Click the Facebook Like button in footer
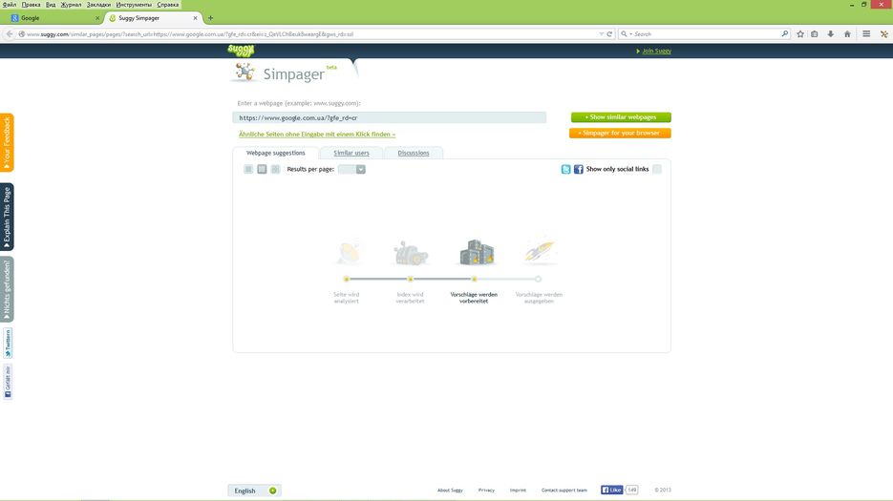 (x=611, y=490)
